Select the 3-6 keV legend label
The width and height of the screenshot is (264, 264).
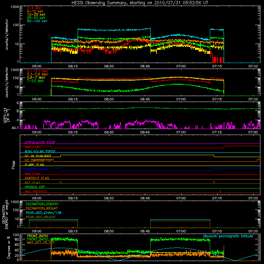(34, 8)
